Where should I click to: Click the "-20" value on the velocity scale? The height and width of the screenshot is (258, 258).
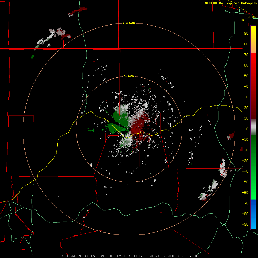pyautogui.click(x=245, y=150)
